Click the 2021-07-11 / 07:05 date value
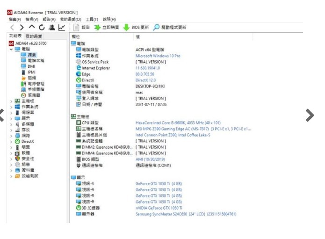325x239 pixels. coord(151,104)
